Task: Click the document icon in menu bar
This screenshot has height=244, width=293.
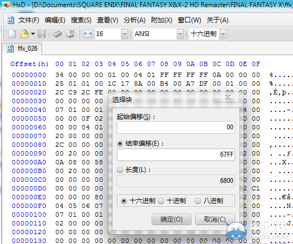Action: 11,20
